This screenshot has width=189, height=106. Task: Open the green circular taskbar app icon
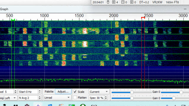pyautogui.click(x=83, y=105)
